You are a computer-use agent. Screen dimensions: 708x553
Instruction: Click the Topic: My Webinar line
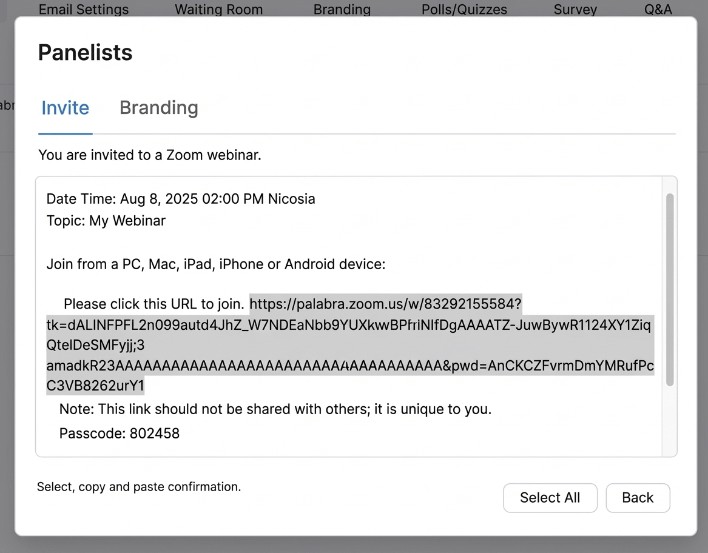[x=106, y=221]
